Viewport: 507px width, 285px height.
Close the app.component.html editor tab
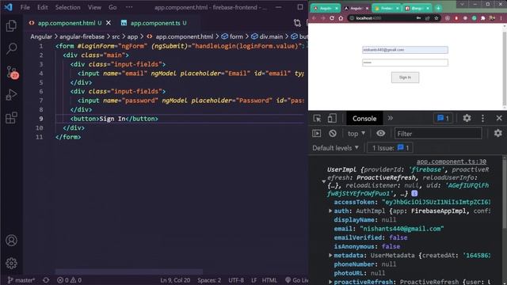109,23
